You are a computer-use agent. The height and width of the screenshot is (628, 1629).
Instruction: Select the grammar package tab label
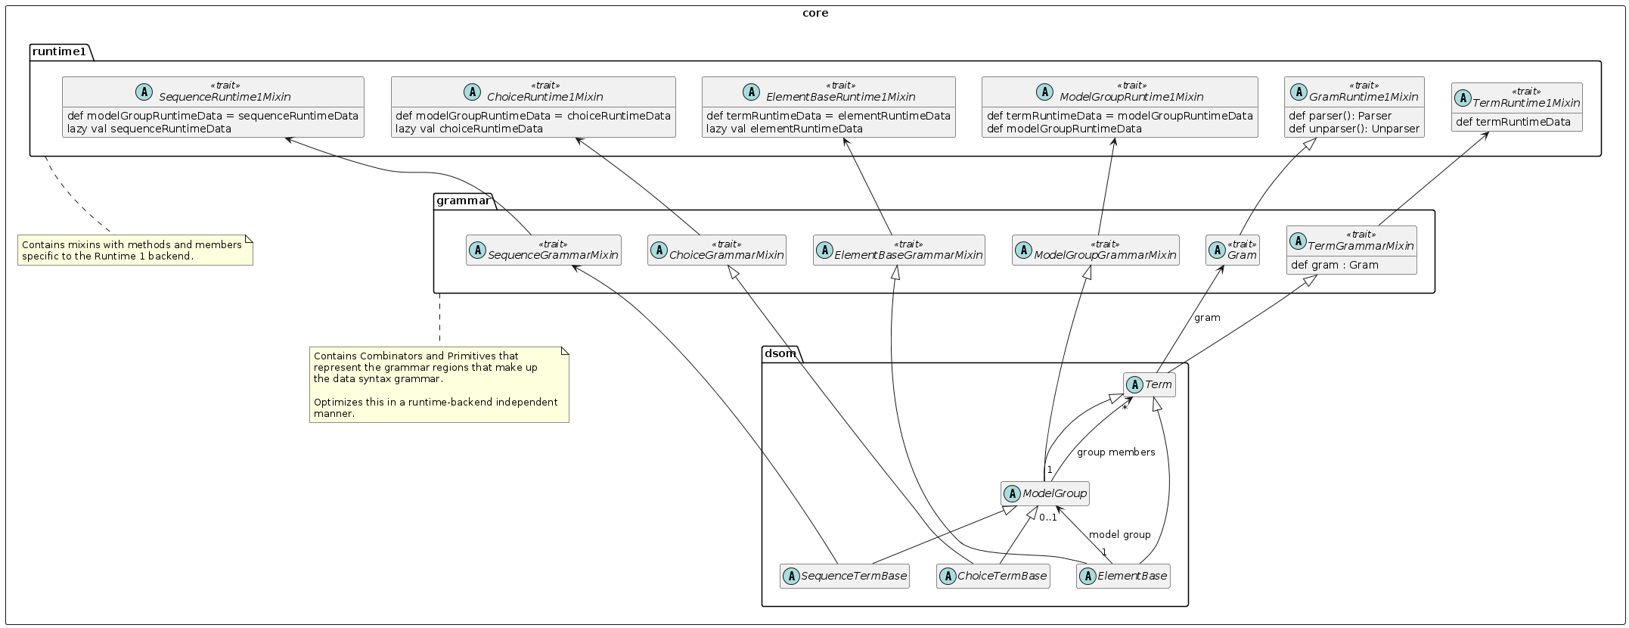(463, 201)
